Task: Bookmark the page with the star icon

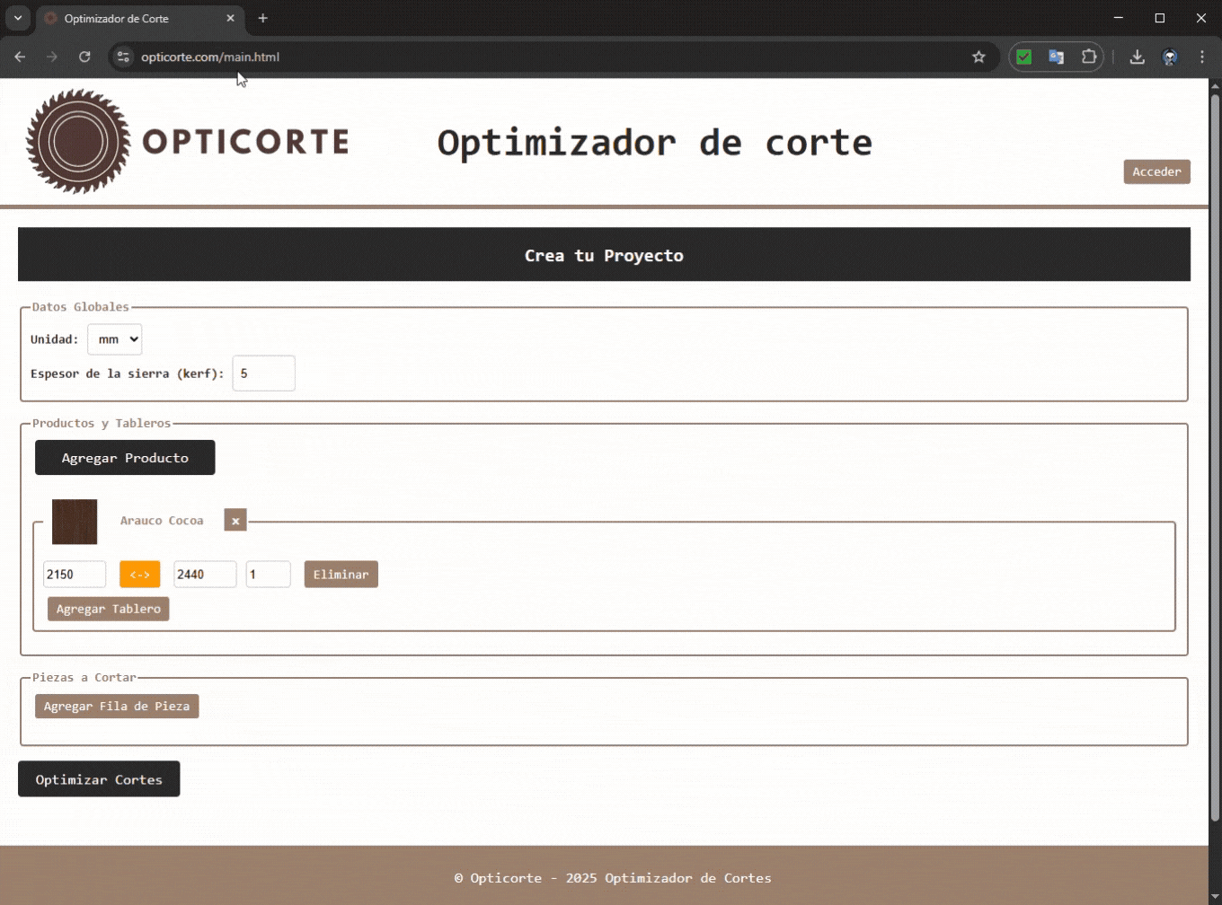Action: [x=978, y=57]
